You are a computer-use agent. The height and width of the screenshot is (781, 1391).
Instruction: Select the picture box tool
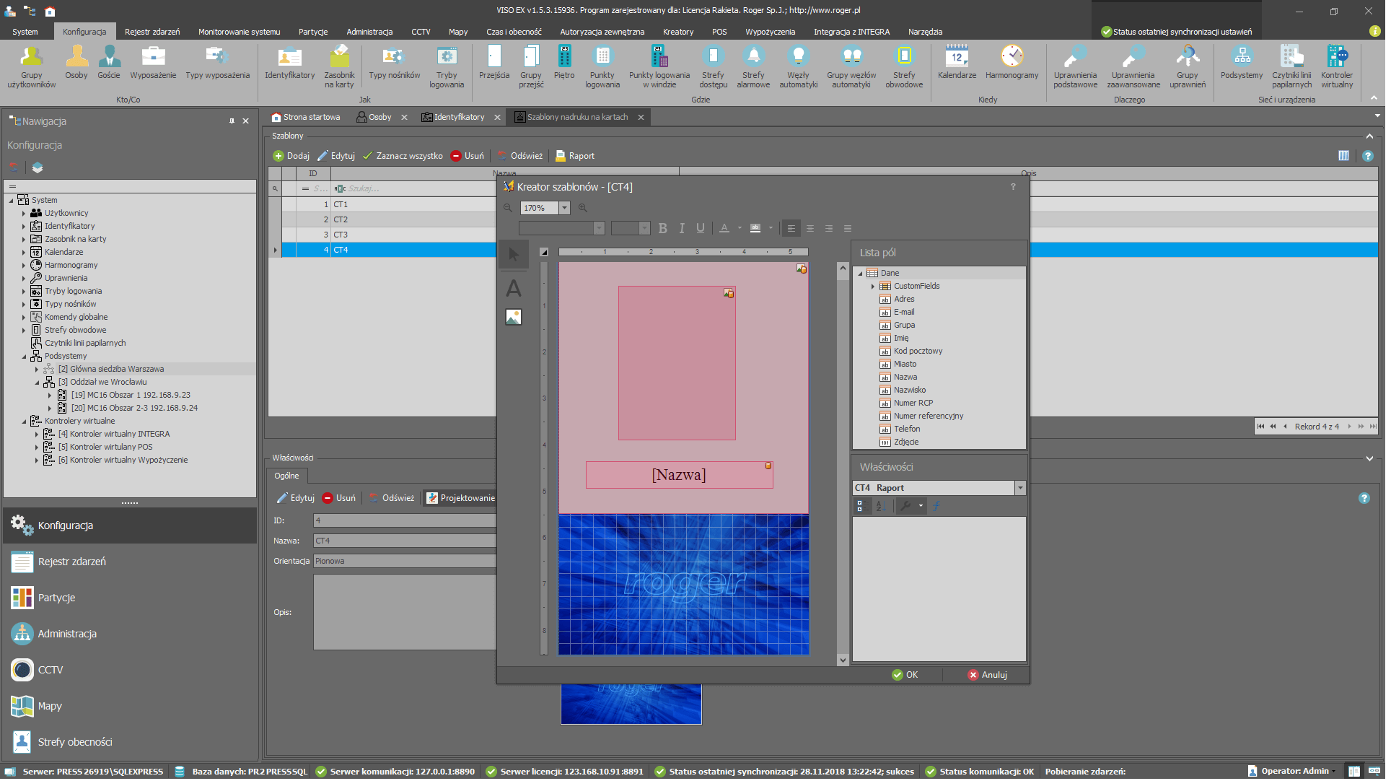click(515, 318)
